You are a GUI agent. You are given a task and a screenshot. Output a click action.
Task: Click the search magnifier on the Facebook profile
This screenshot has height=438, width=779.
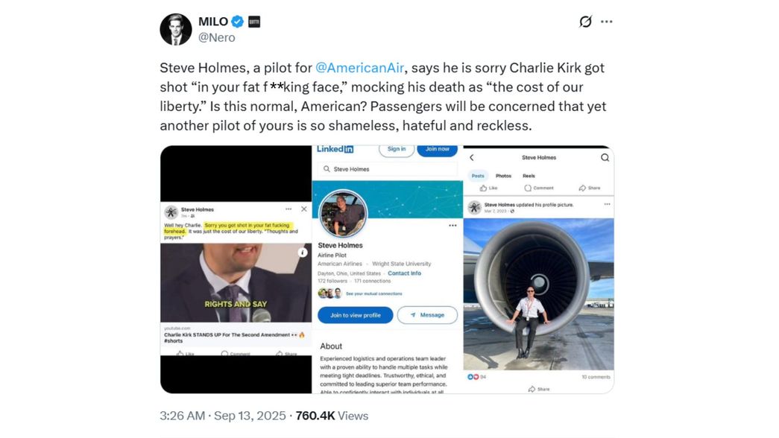pos(605,157)
